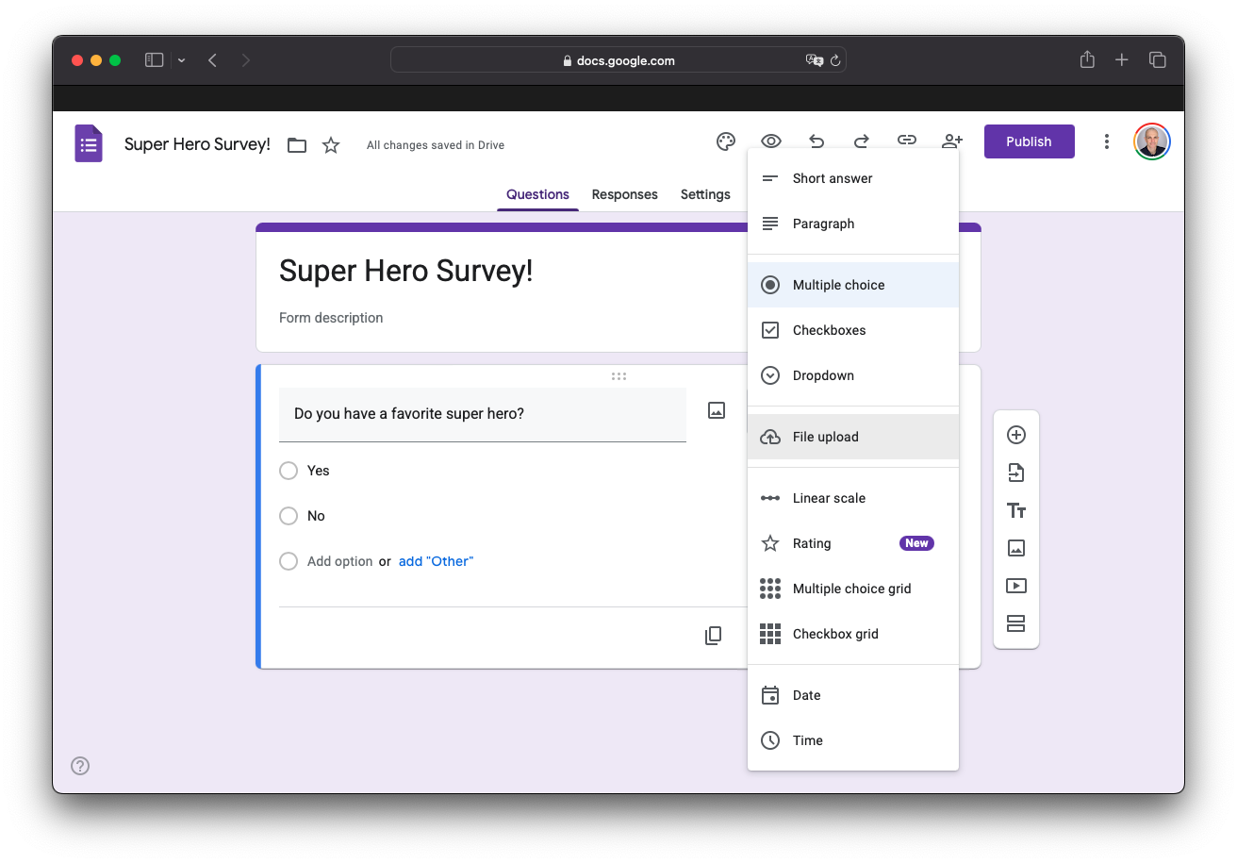Click the import questions icon
Screen dimensions: 1237x863
pos(1015,473)
